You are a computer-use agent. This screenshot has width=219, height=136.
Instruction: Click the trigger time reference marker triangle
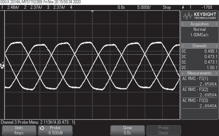click(92, 11)
